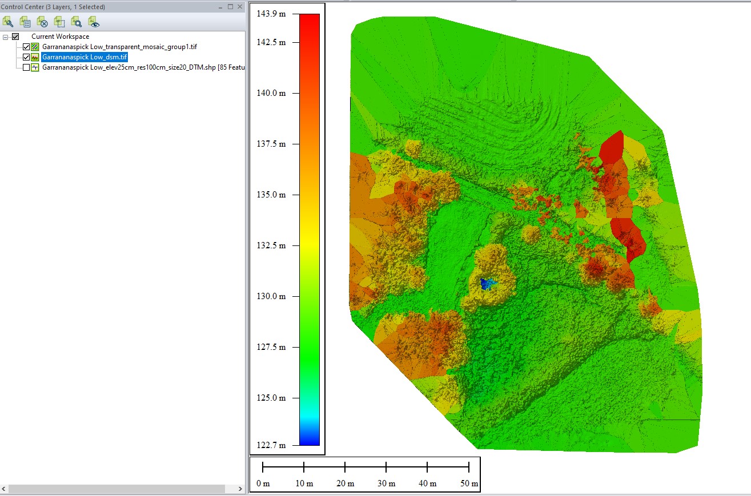The height and width of the screenshot is (496, 751).
Task: Select the transparent_mosaic_group1.tif layer name
Action: (x=119, y=47)
